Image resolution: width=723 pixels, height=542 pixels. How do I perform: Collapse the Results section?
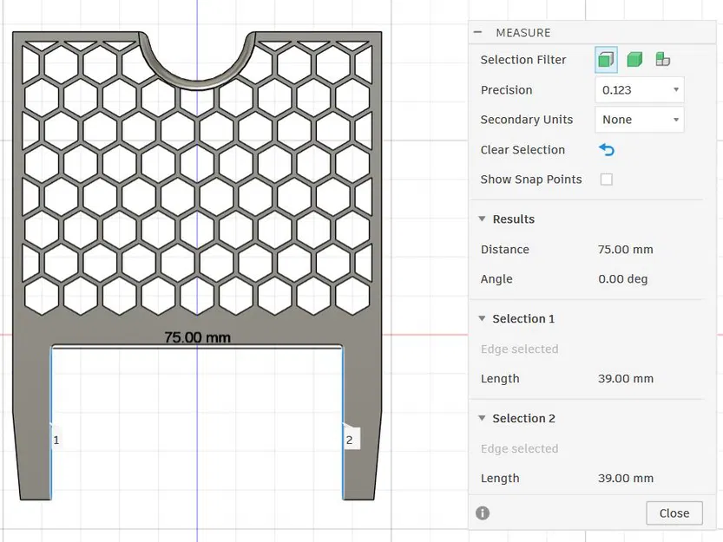(x=483, y=219)
